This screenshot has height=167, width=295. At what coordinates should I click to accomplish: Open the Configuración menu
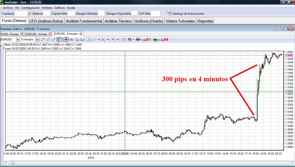[30, 7]
